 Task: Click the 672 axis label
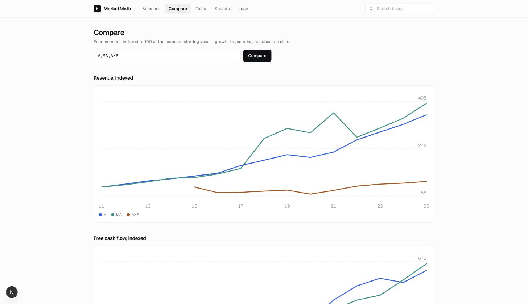coord(422,258)
